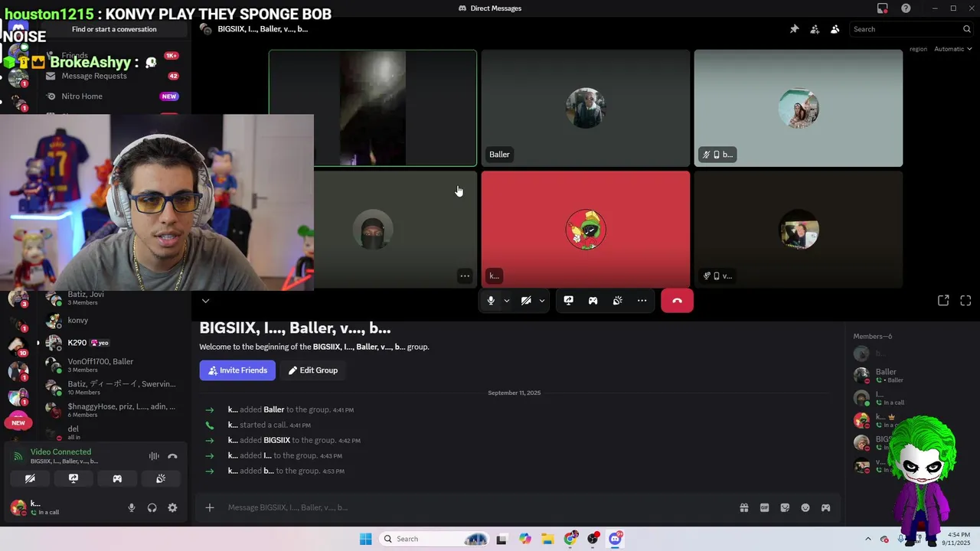This screenshot has width=980, height=551.
Task: Open server with 10 notification badge
Action: point(18,346)
